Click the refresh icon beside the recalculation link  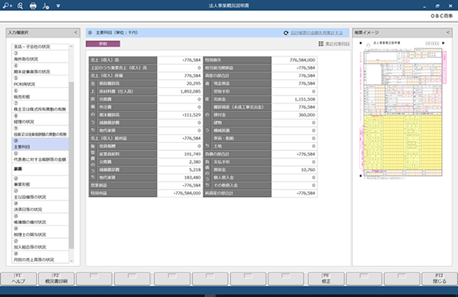click(x=286, y=33)
